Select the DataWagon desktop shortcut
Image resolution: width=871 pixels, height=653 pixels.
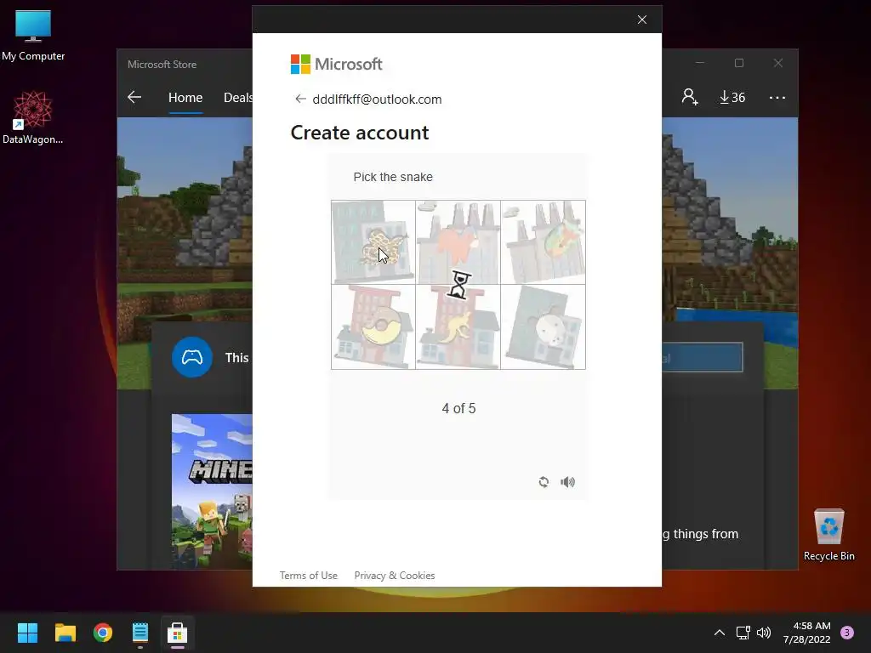(33, 117)
